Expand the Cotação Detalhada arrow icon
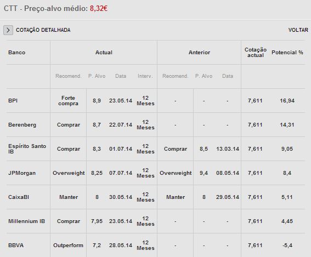 (8, 30)
